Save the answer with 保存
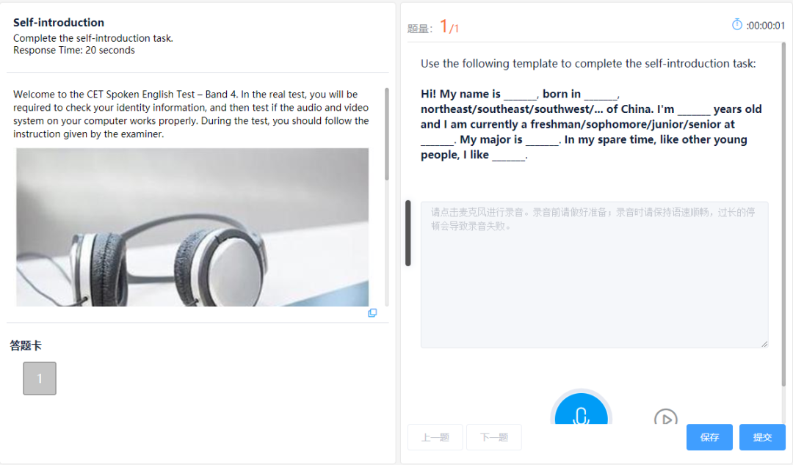 click(x=709, y=437)
